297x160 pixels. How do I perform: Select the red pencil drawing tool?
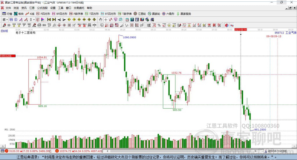[x=4, y=25]
